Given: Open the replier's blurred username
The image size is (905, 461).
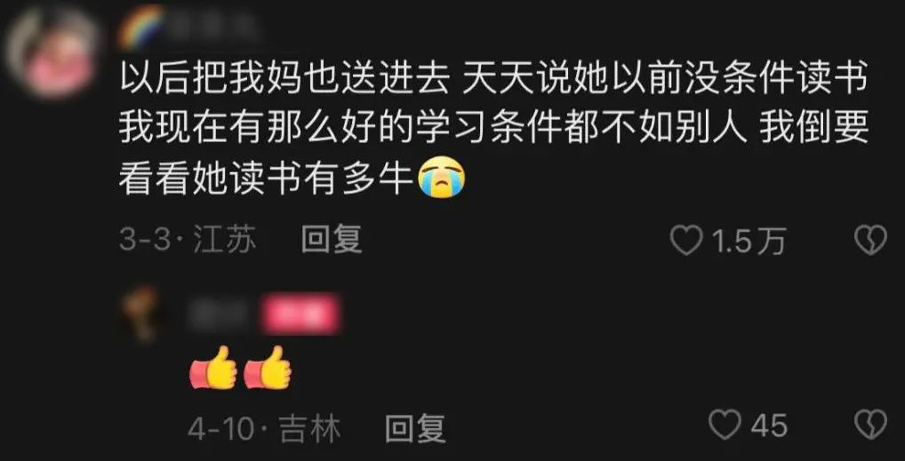Looking at the screenshot, I should click(x=221, y=315).
